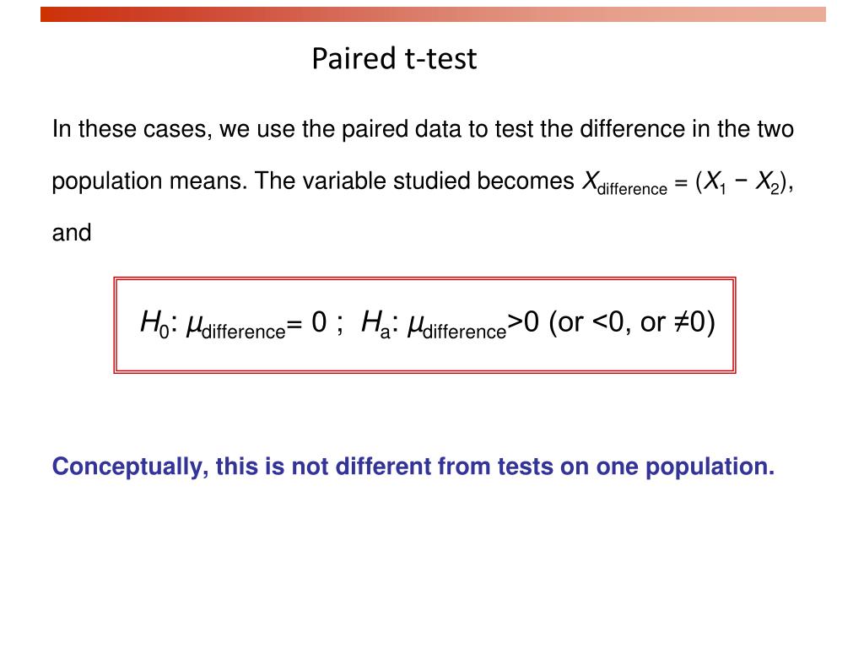The width and height of the screenshot is (864, 648).
Task: Click the '>0' in the hypothesis box
Action: pos(523,322)
